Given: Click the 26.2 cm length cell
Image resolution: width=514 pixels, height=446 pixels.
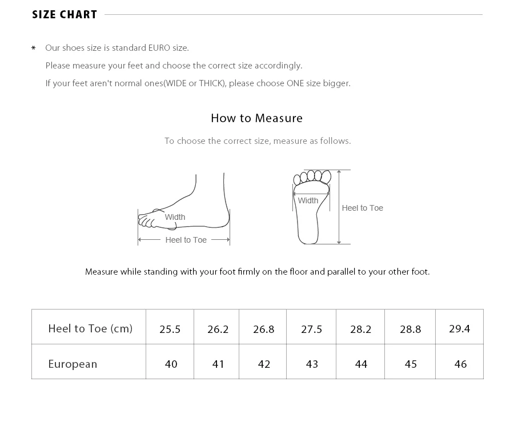Looking at the screenshot, I should pos(216,327).
